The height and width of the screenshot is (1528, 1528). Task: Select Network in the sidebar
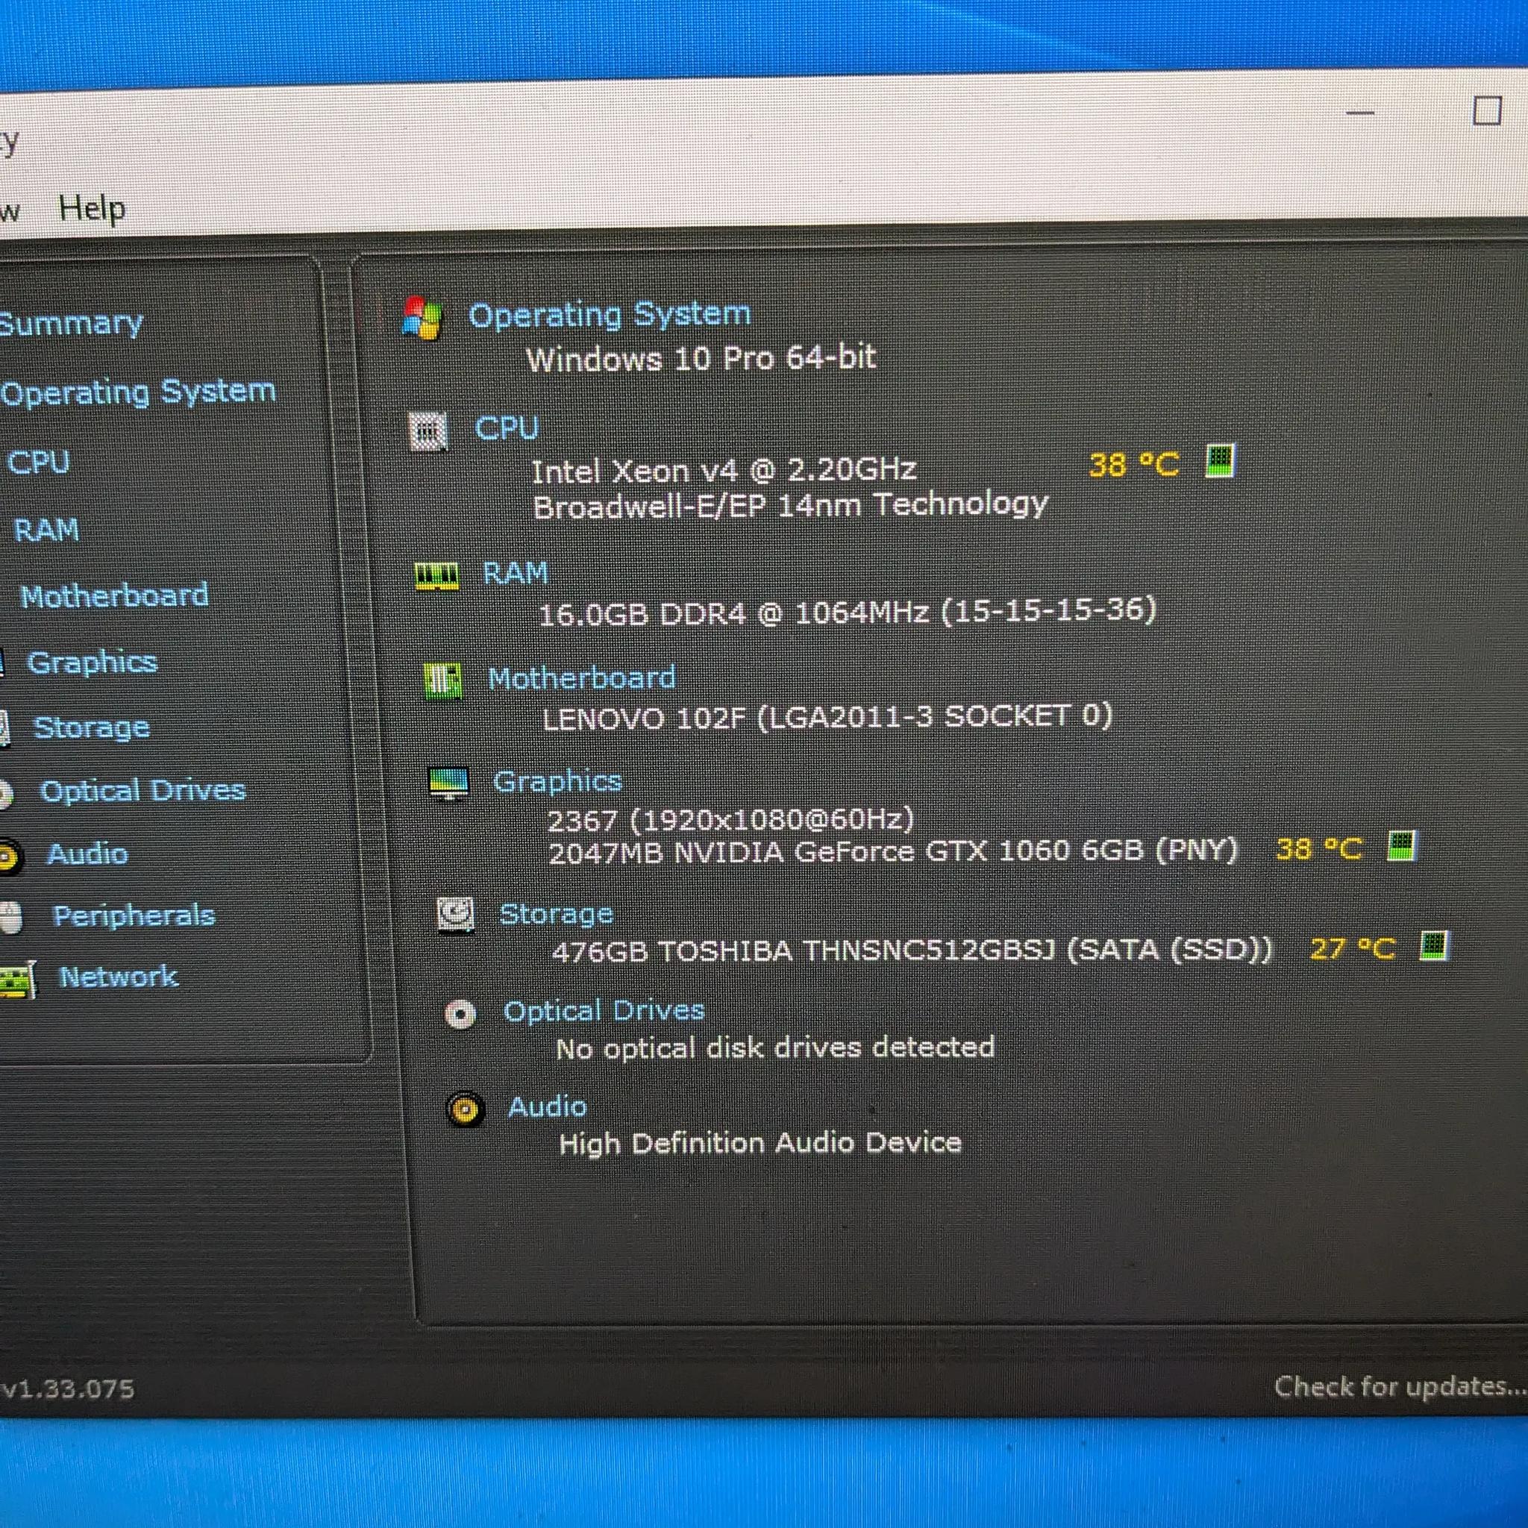[x=119, y=977]
